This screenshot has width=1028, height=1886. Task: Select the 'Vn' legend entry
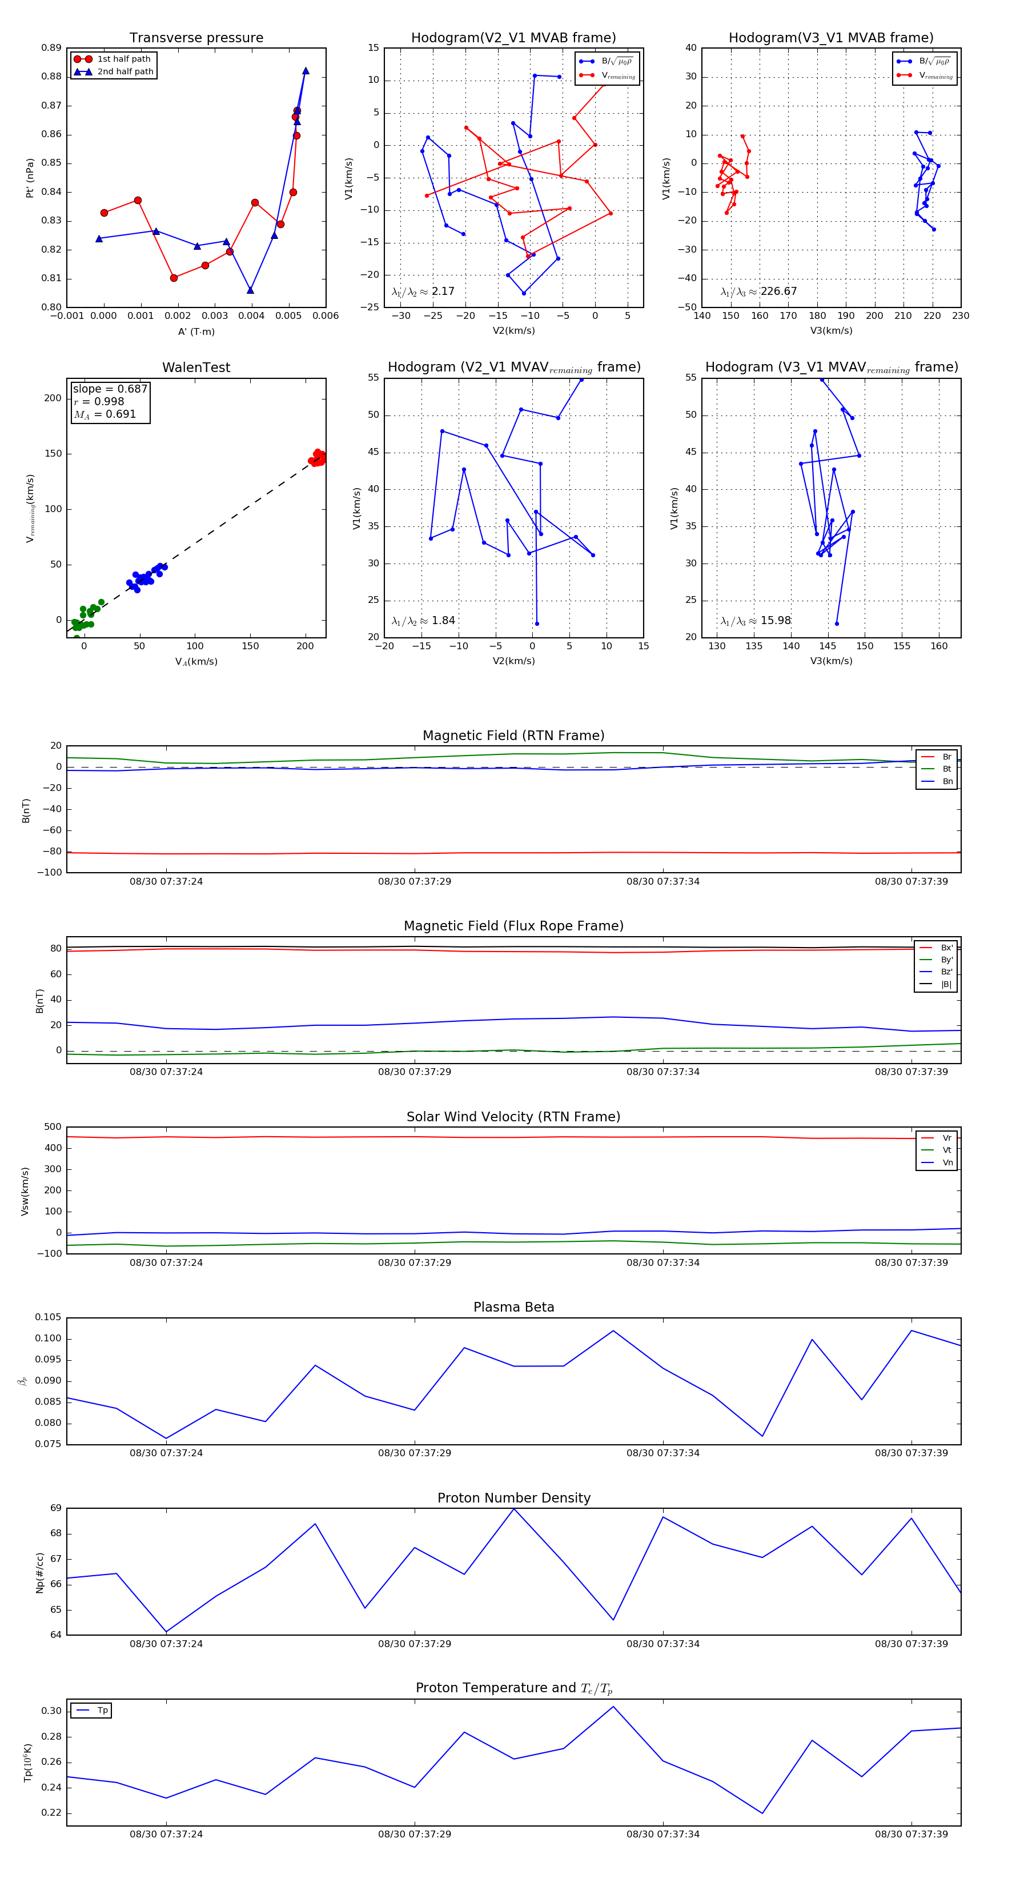coord(937,1162)
